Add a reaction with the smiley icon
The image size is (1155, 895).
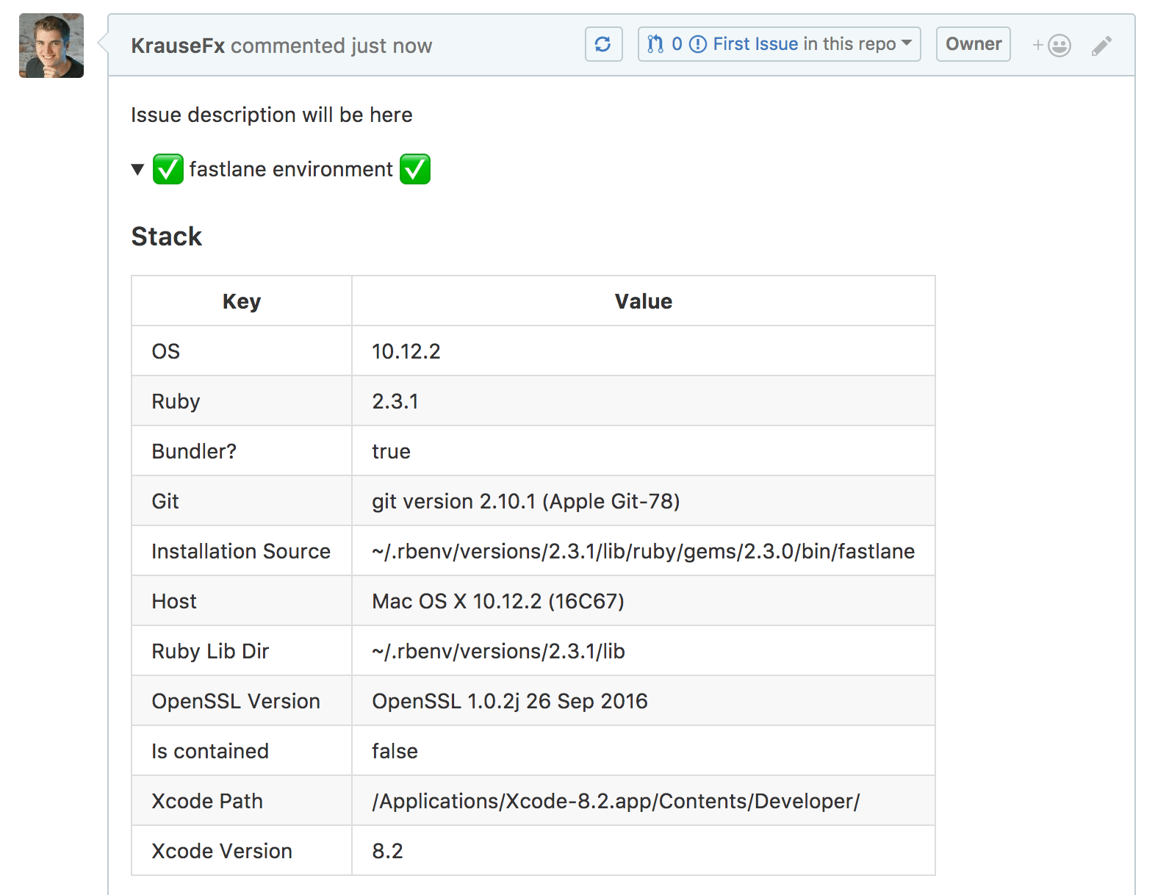(x=1051, y=46)
